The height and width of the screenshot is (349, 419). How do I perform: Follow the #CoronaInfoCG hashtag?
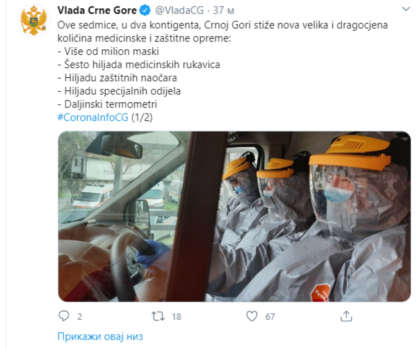tap(93, 117)
